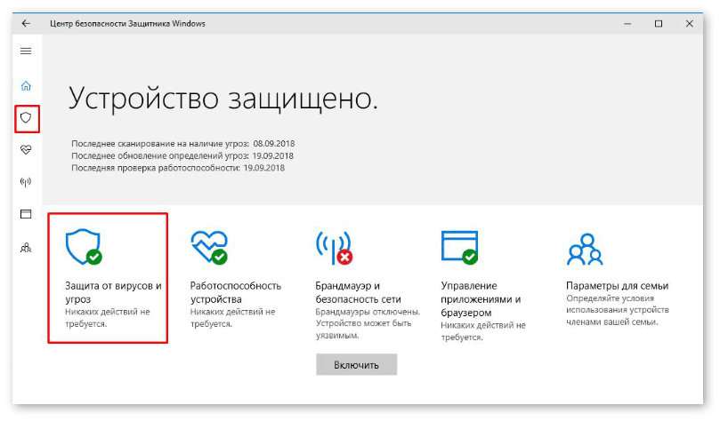Open device health via sidebar heart icon
720x421 pixels.
(26, 150)
